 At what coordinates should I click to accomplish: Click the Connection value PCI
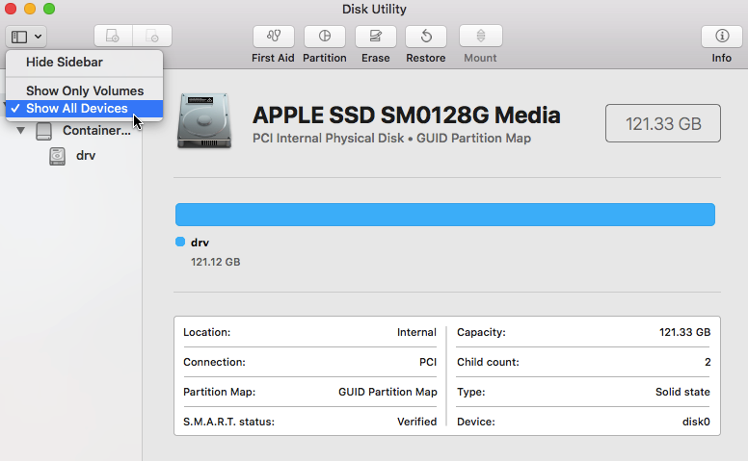coord(428,362)
